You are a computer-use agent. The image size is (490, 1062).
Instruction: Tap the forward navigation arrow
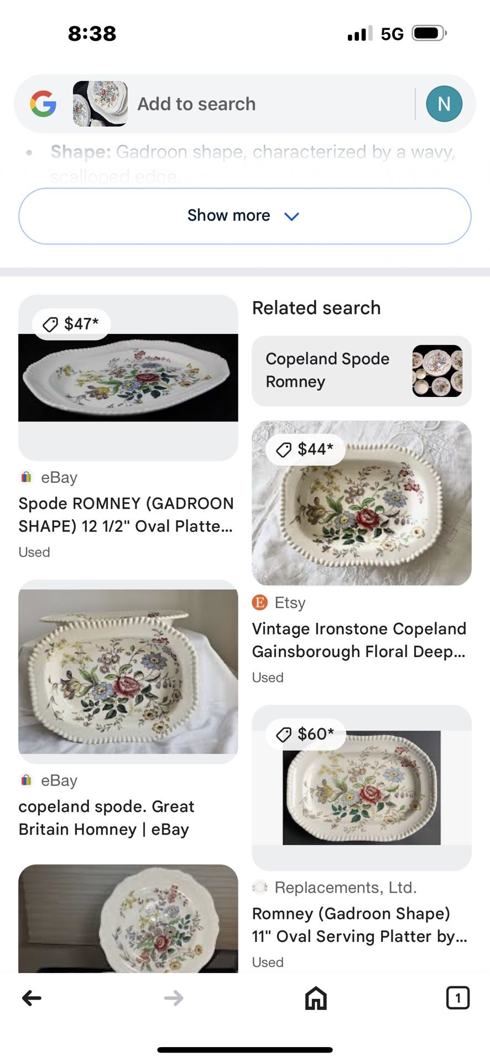pyautogui.click(x=174, y=998)
